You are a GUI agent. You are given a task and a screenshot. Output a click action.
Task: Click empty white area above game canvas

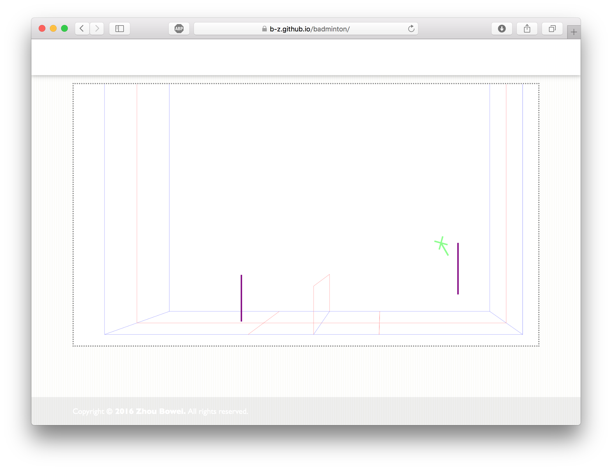click(x=305, y=57)
